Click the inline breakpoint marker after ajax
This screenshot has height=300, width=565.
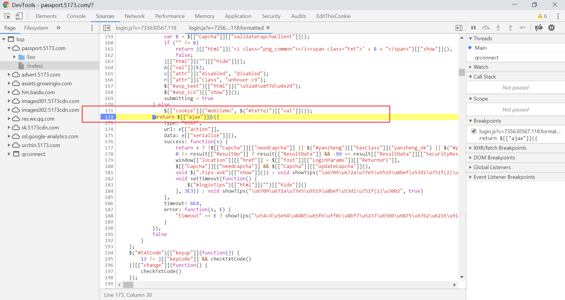point(211,117)
